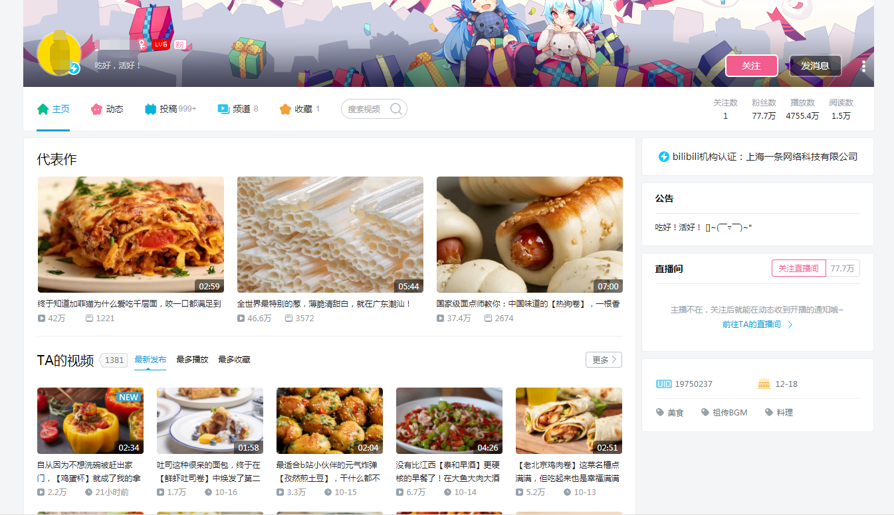Image resolution: width=894 pixels, height=515 pixels.
Task: Switch to the 动态 tab
Action: [x=107, y=109]
